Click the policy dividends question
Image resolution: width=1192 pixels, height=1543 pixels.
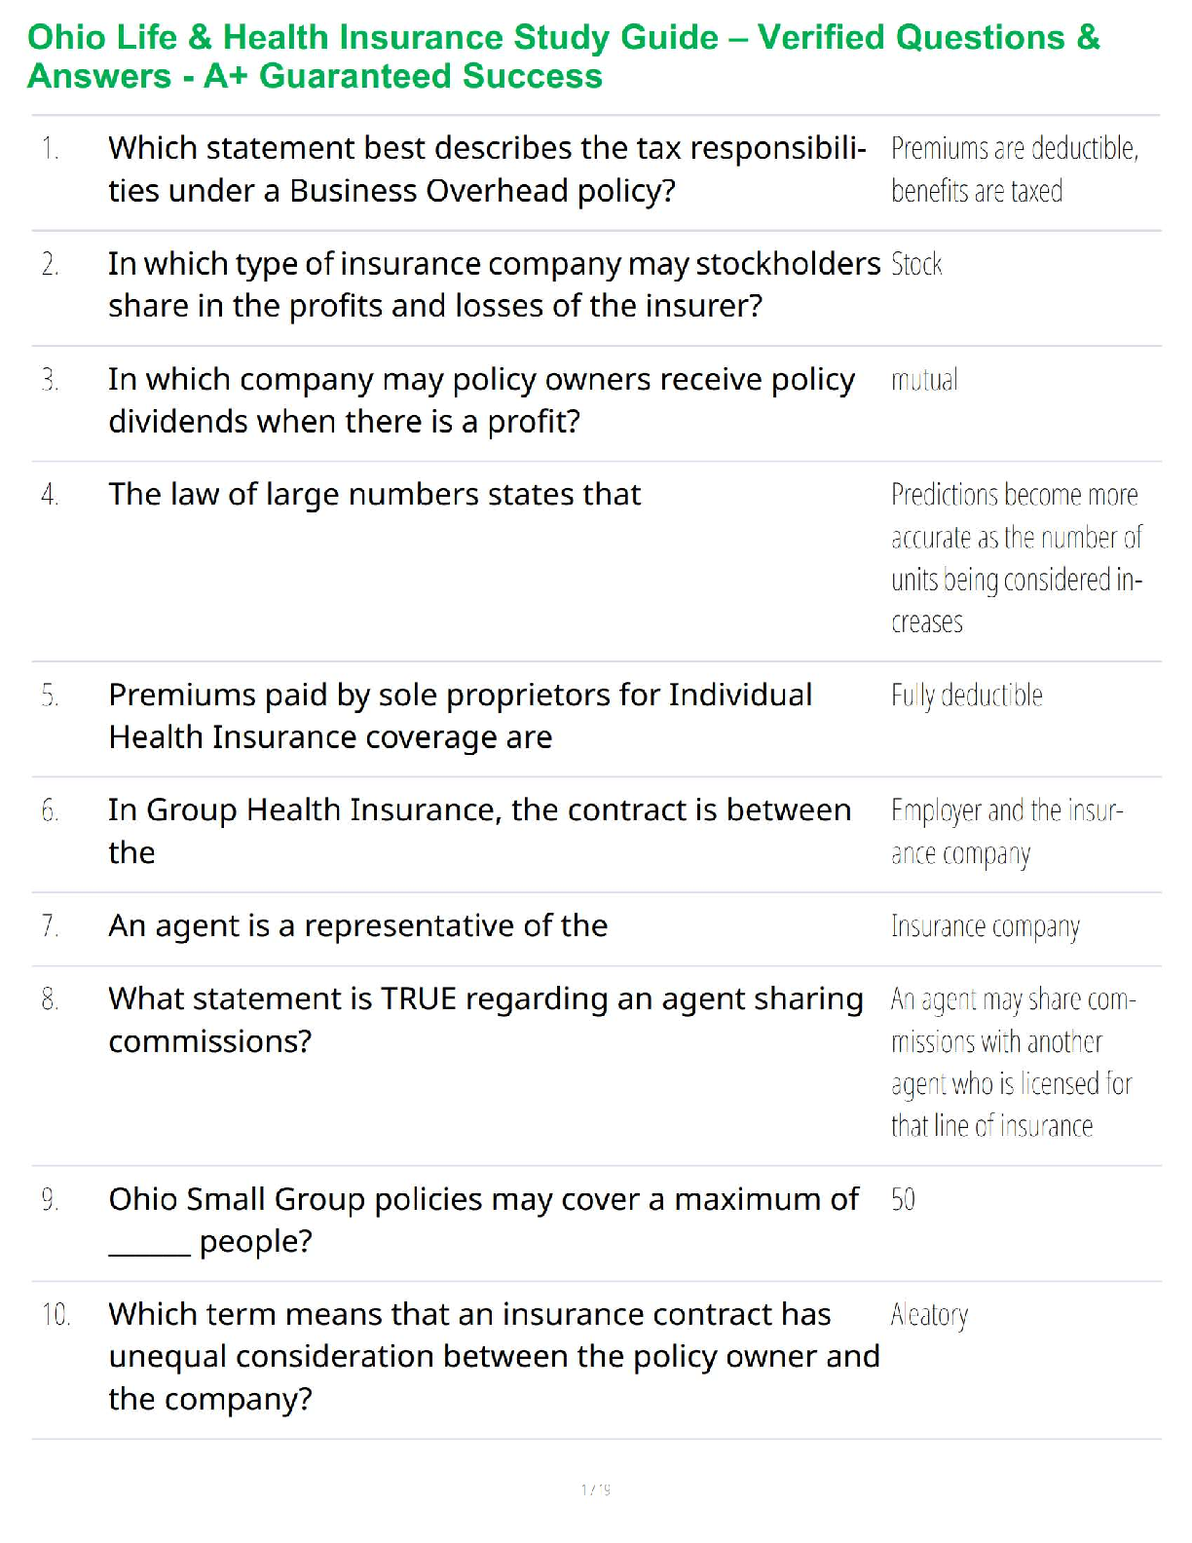tap(481, 400)
